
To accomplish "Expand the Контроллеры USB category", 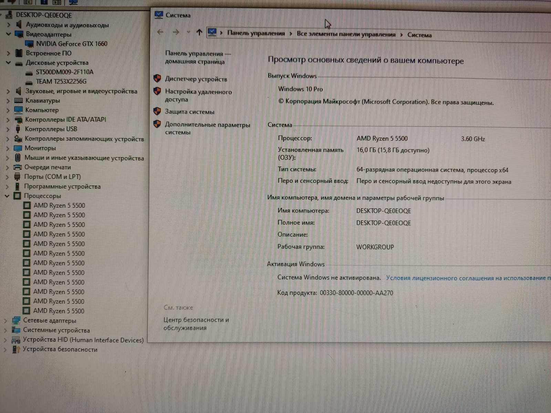I will pyautogui.click(x=8, y=129).
